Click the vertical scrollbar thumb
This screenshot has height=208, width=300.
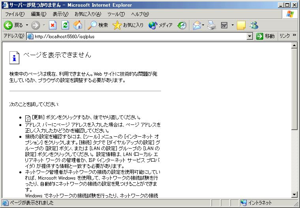294,89
